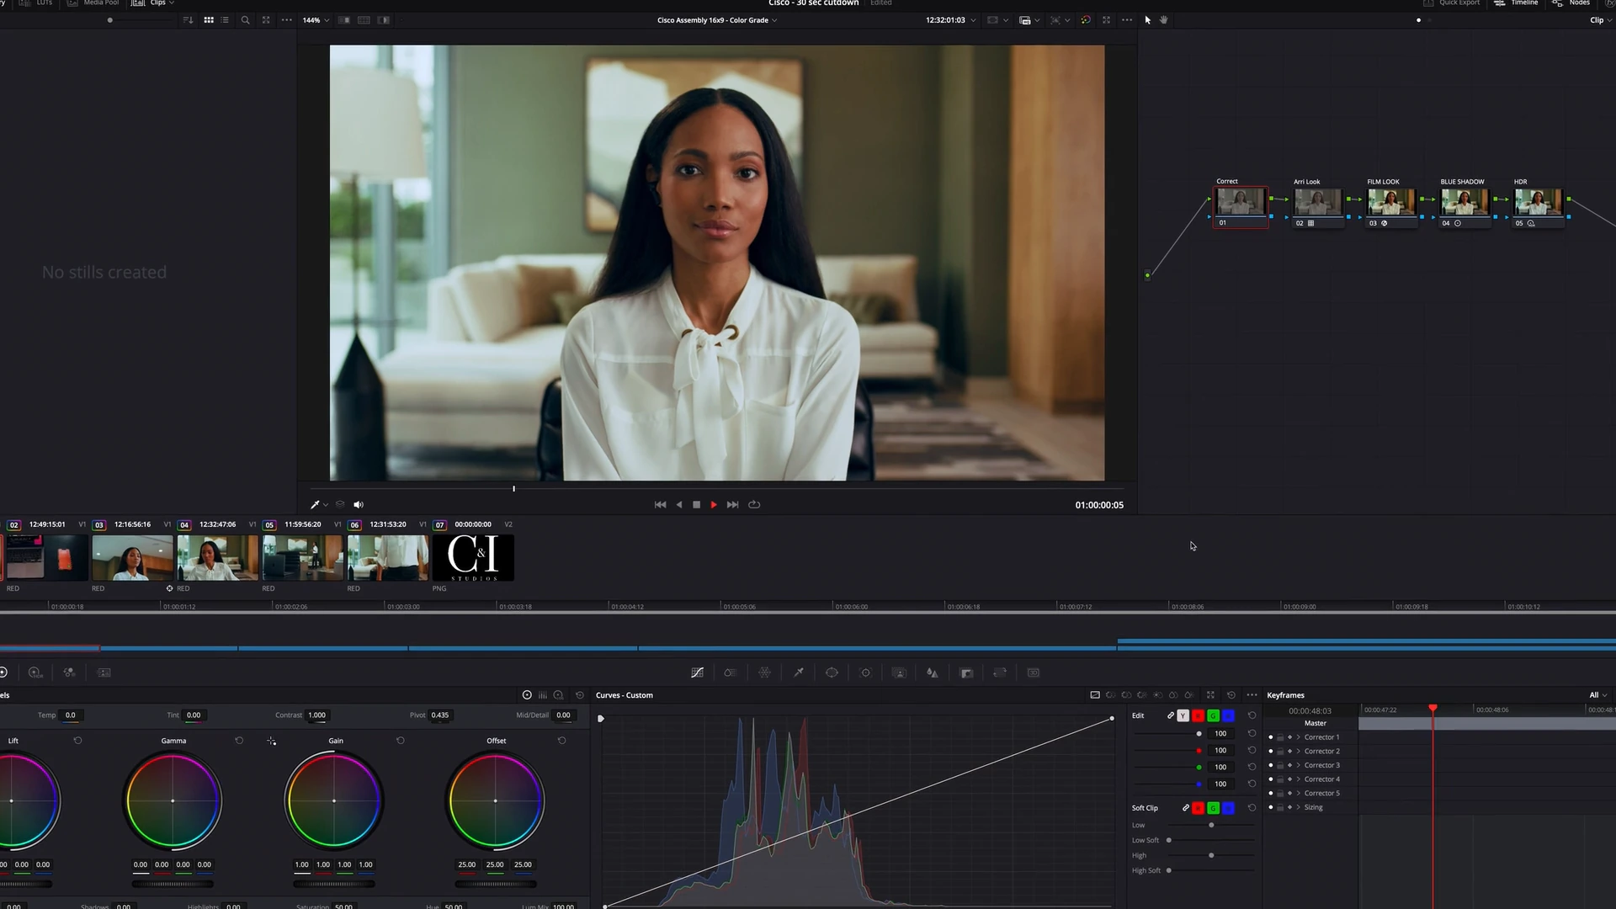Screen dimensions: 1616x909
Task: Play the clip in reverse
Action: [679, 505]
